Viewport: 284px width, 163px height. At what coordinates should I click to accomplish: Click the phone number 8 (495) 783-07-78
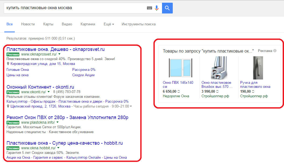point(67,92)
